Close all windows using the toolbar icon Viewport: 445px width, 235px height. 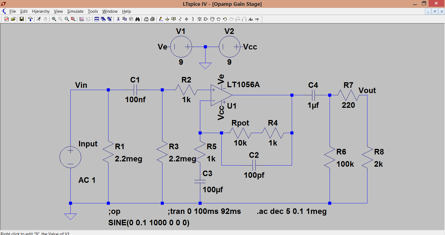click(x=110, y=19)
